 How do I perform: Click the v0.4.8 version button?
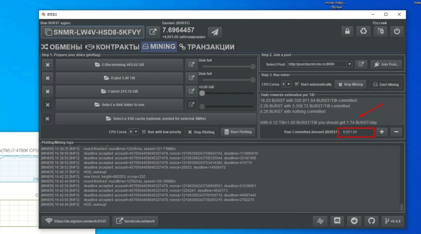pos(393,221)
